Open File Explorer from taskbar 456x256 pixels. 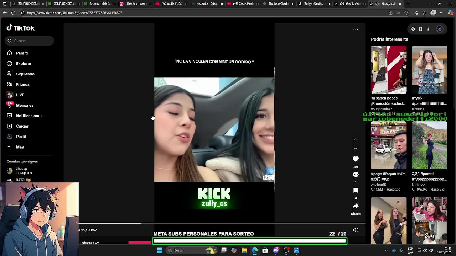coord(244,250)
